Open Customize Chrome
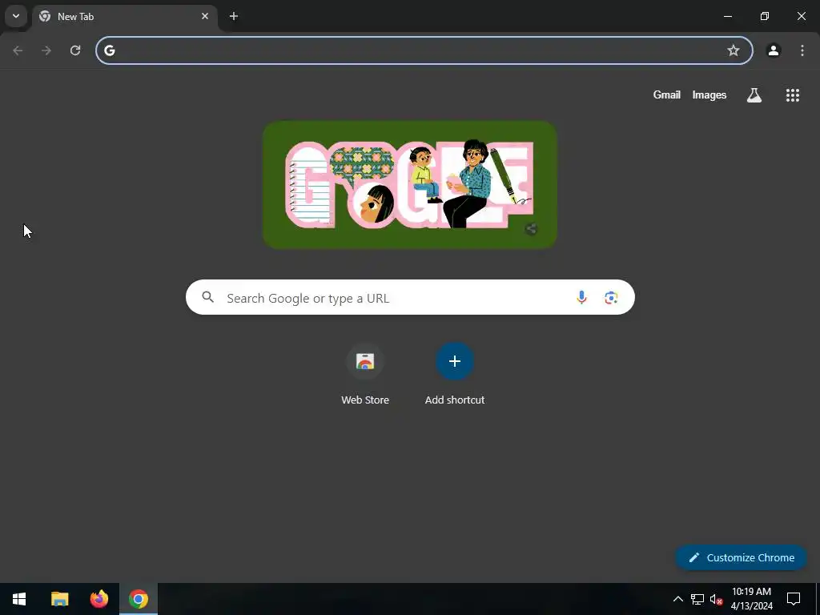Viewport: 820px width, 615px height. (741, 557)
